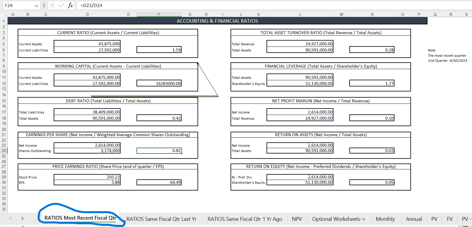
Task: Switch to the FV sheet tab
Action: (450, 219)
